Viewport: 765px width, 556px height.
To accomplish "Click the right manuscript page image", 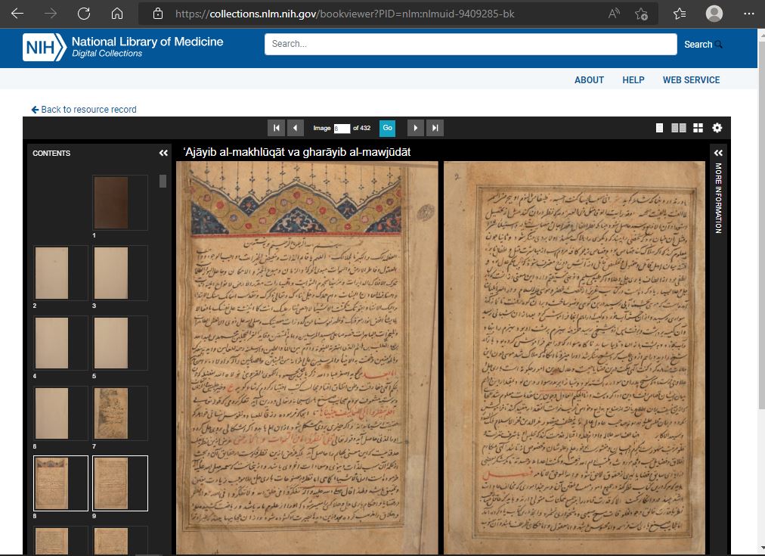I will pyautogui.click(x=575, y=358).
